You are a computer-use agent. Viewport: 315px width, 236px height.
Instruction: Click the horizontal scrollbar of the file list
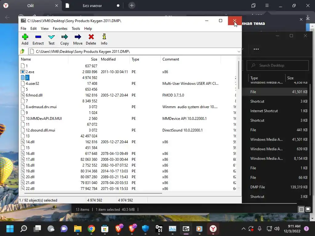[93, 193]
